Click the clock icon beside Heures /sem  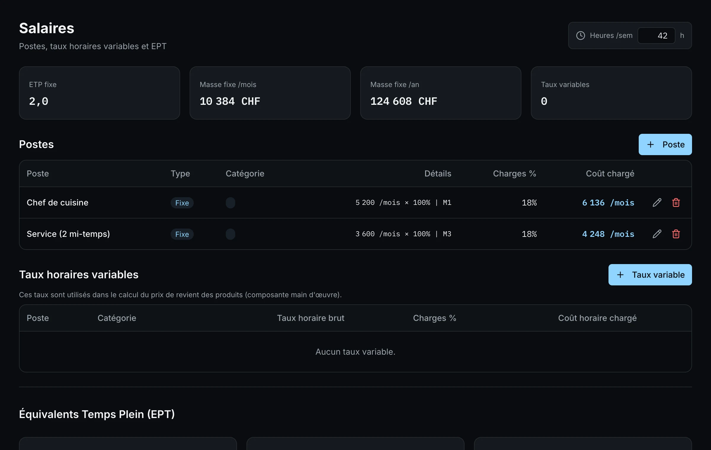[580, 36]
